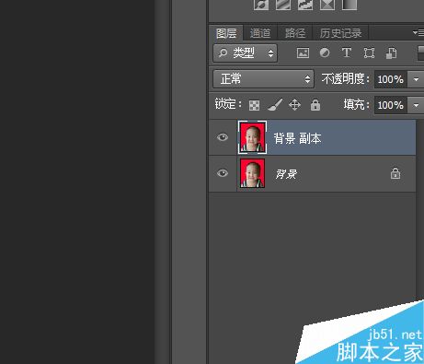Filter for adjustment layers icon
This screenshot has width=424, height=364.
tap(325, 53)
